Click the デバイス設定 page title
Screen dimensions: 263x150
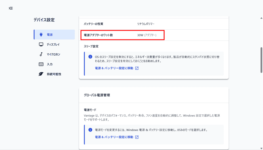(44, 20)
